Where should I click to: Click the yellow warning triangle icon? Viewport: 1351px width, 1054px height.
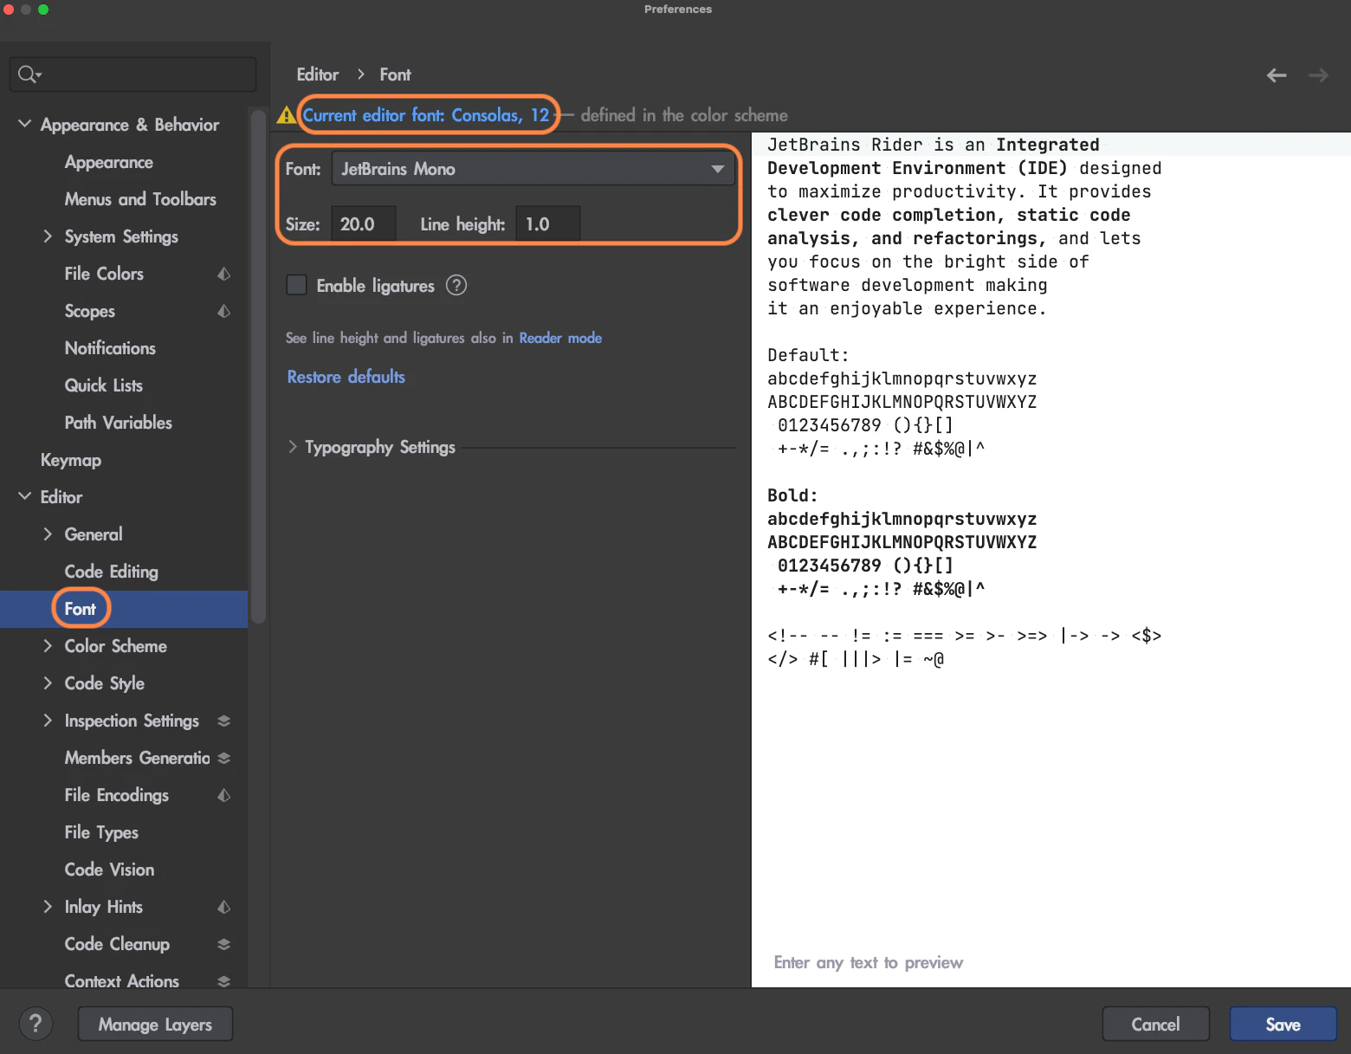(286, 115)
